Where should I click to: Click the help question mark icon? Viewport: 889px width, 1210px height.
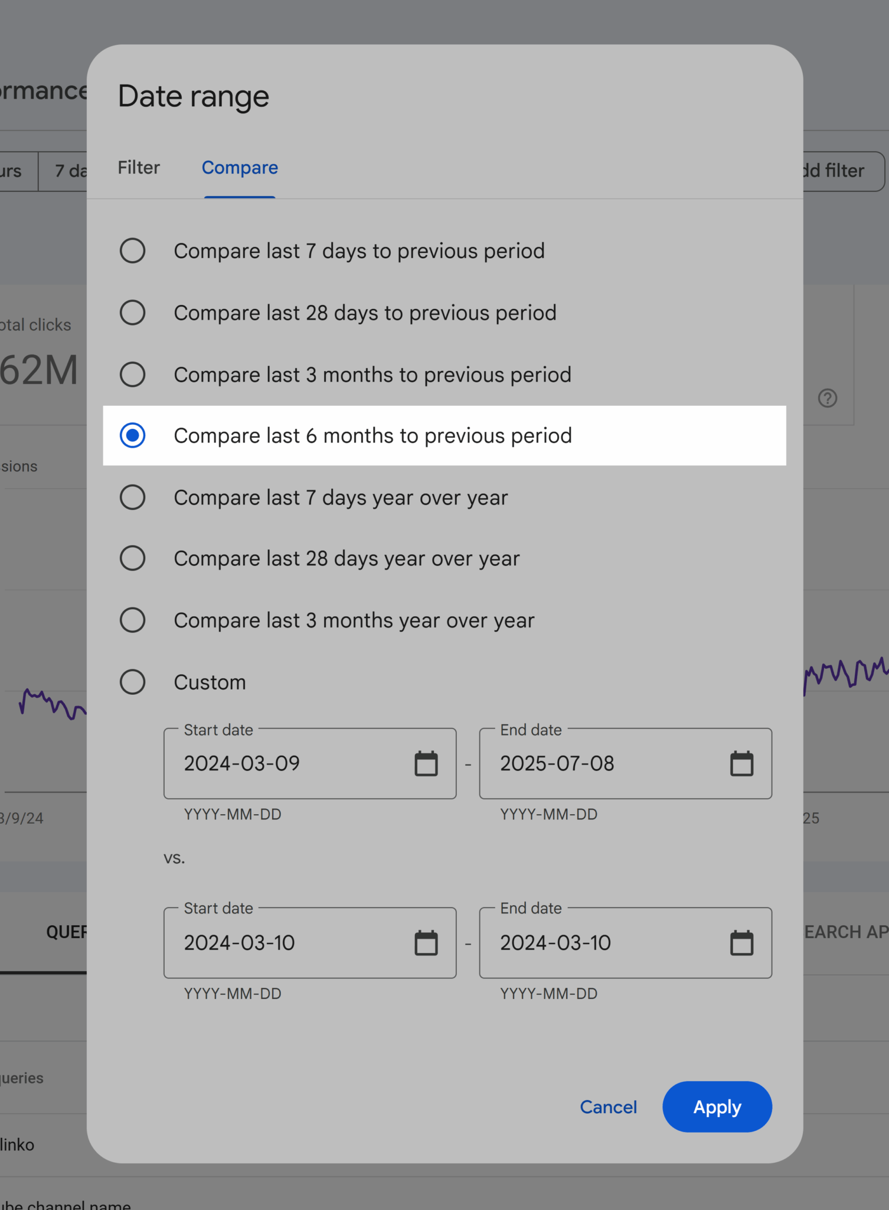[828, 398]
